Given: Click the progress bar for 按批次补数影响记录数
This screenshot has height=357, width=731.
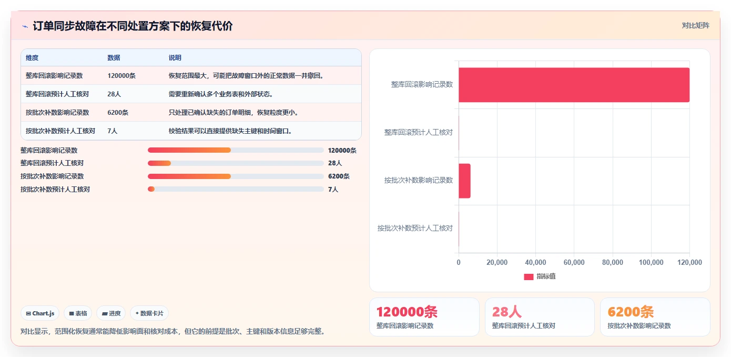Looking at the screenshot, I should (x=236, y=176).
